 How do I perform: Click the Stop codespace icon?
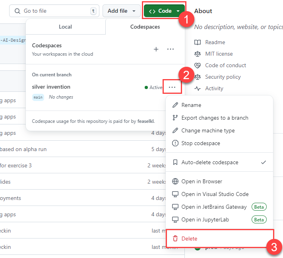[175, 144]
